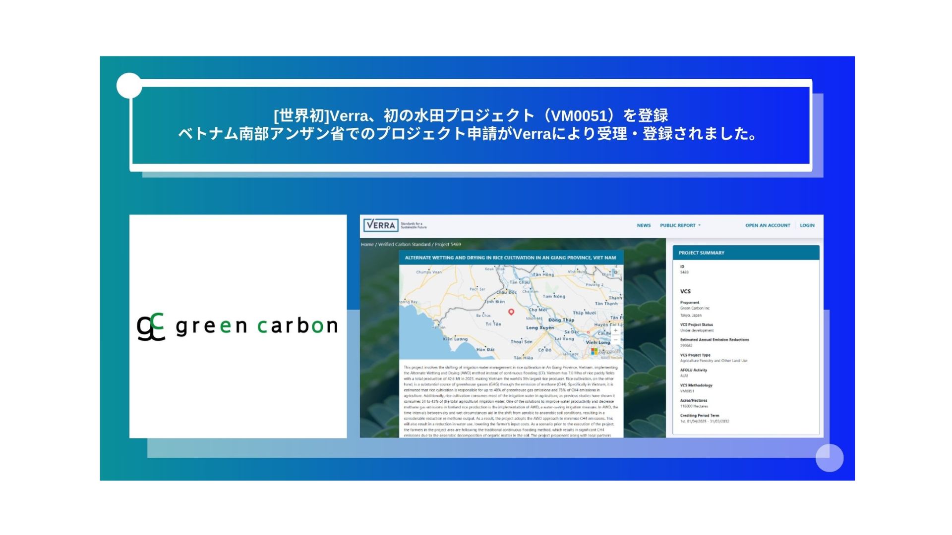Zoom out on the map with the minus control
952x535 pixels.
pyautogui.click(x=615, y=340)
